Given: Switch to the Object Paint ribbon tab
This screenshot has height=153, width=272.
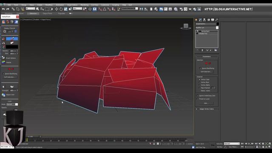Looking at the screenshot, I should click(47, 13).
